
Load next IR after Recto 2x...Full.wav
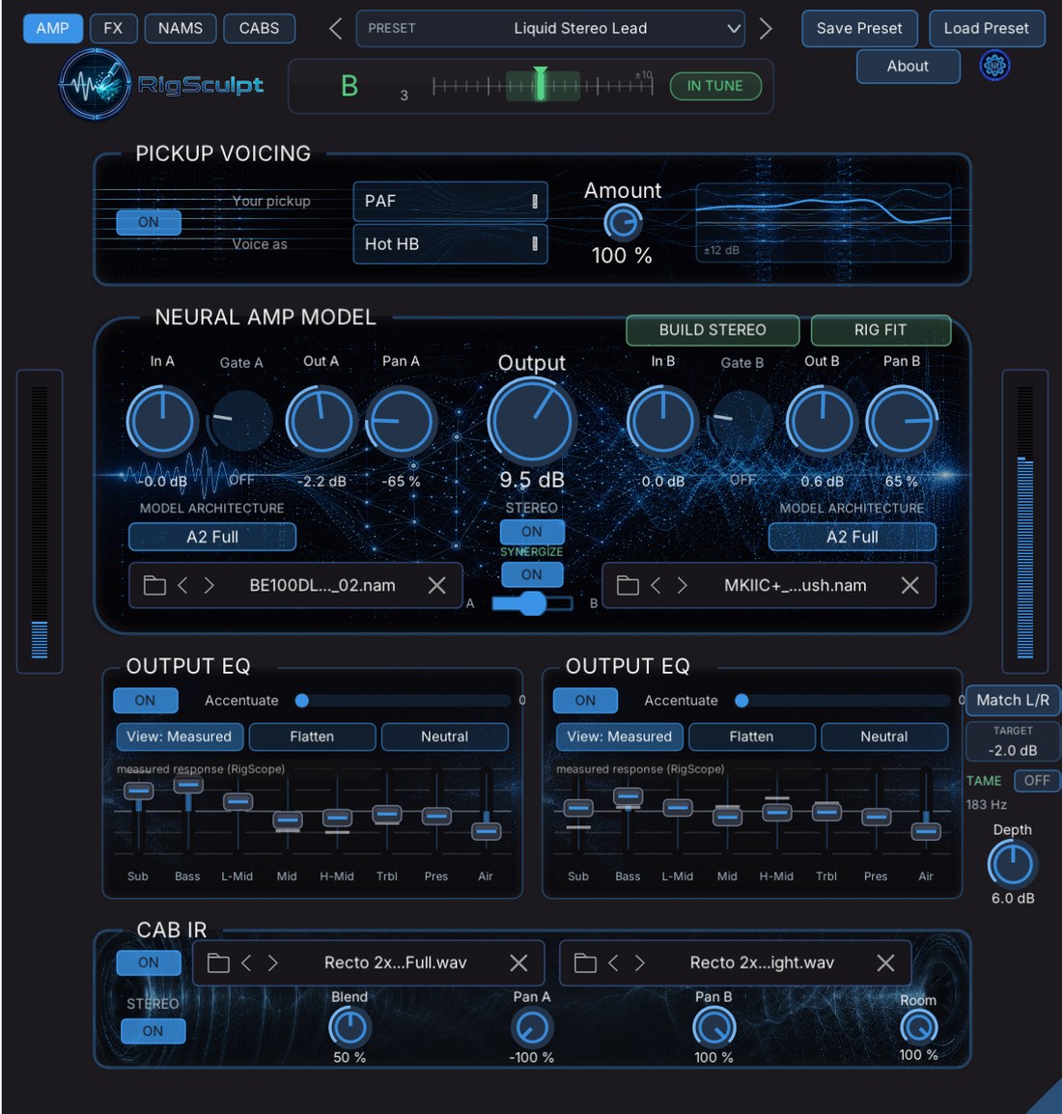click(x=273, y=963)
